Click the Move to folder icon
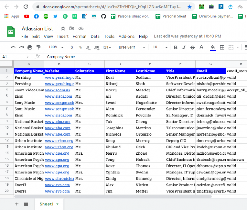The width and height of the screenshot is (247, 210). coord(72,28)
